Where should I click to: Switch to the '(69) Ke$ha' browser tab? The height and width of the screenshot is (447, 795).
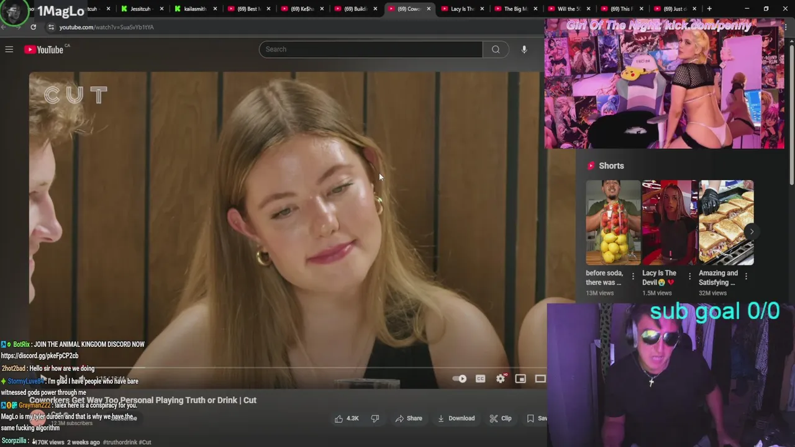pyautogui.click(x=301, y=9)
